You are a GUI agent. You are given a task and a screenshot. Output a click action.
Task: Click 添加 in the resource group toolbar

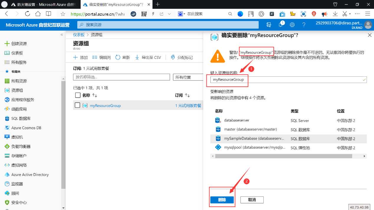click(x=81, y=58)
